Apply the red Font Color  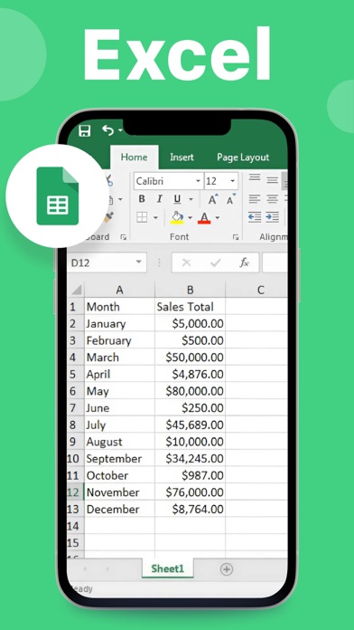pyautogui.click(x=204, y=218)
